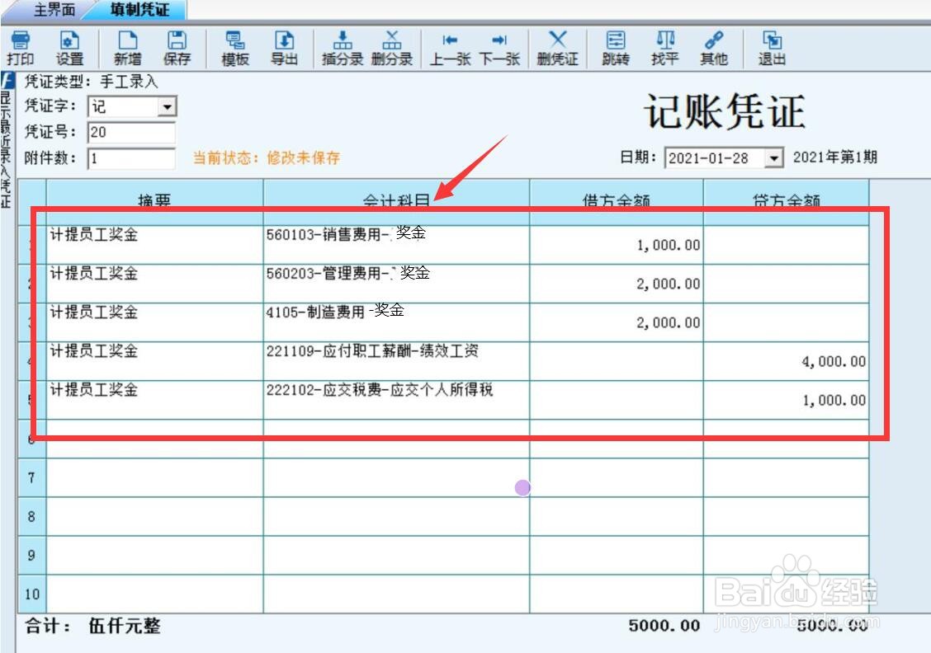This screenshot has width=931, height=653.
Task: Click the 跳转 jump icon
Action: (614, 48)
